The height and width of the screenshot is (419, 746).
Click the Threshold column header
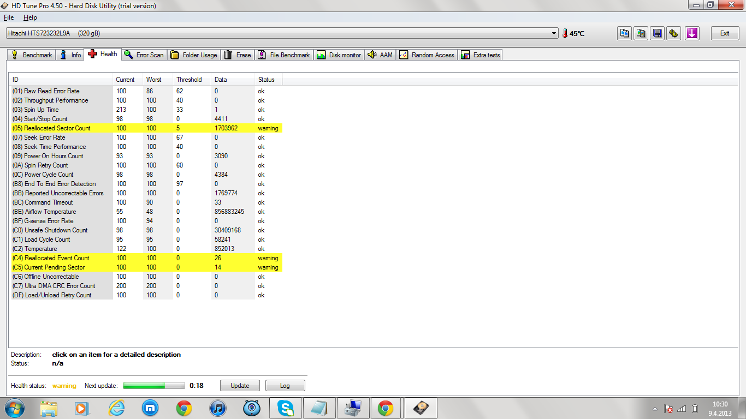point(192,80)
